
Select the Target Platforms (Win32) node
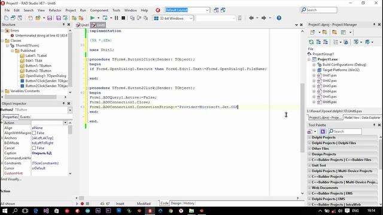tap(341, 70)
